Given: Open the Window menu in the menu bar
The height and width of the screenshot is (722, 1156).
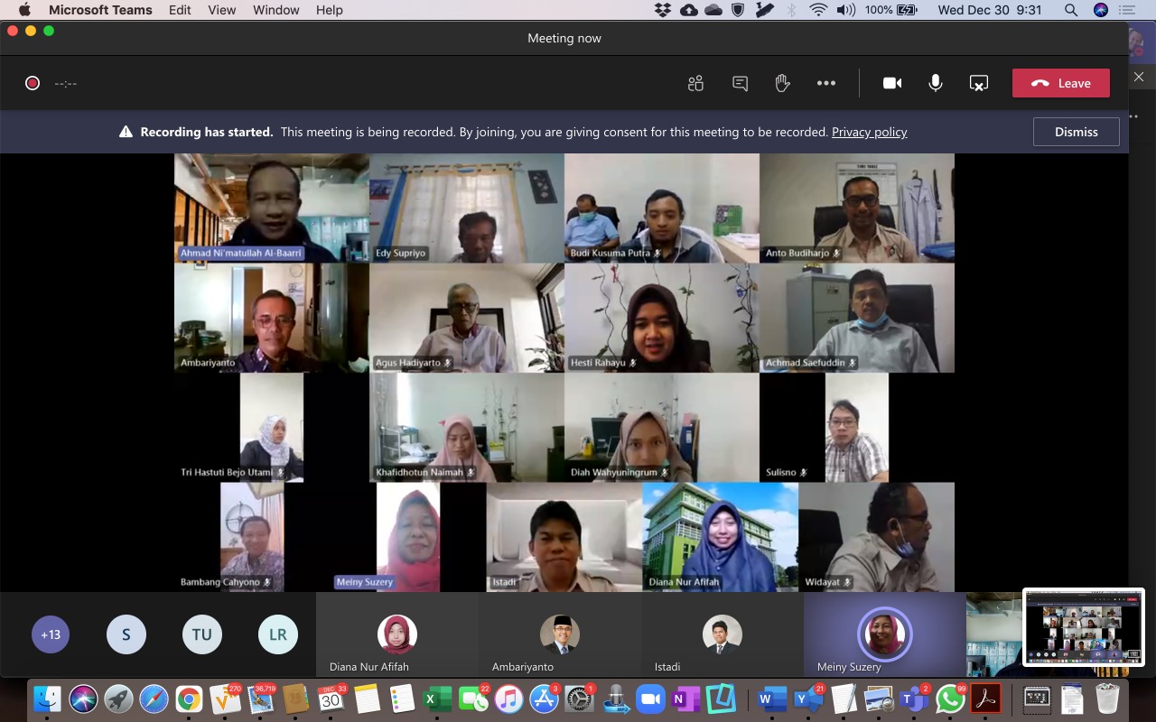Looking at the screenshot, I should (276, 10).
